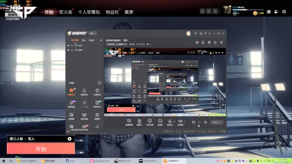Select the 全屏 1 source row
This screenshot has height=164, width=292.
[85, 50]
